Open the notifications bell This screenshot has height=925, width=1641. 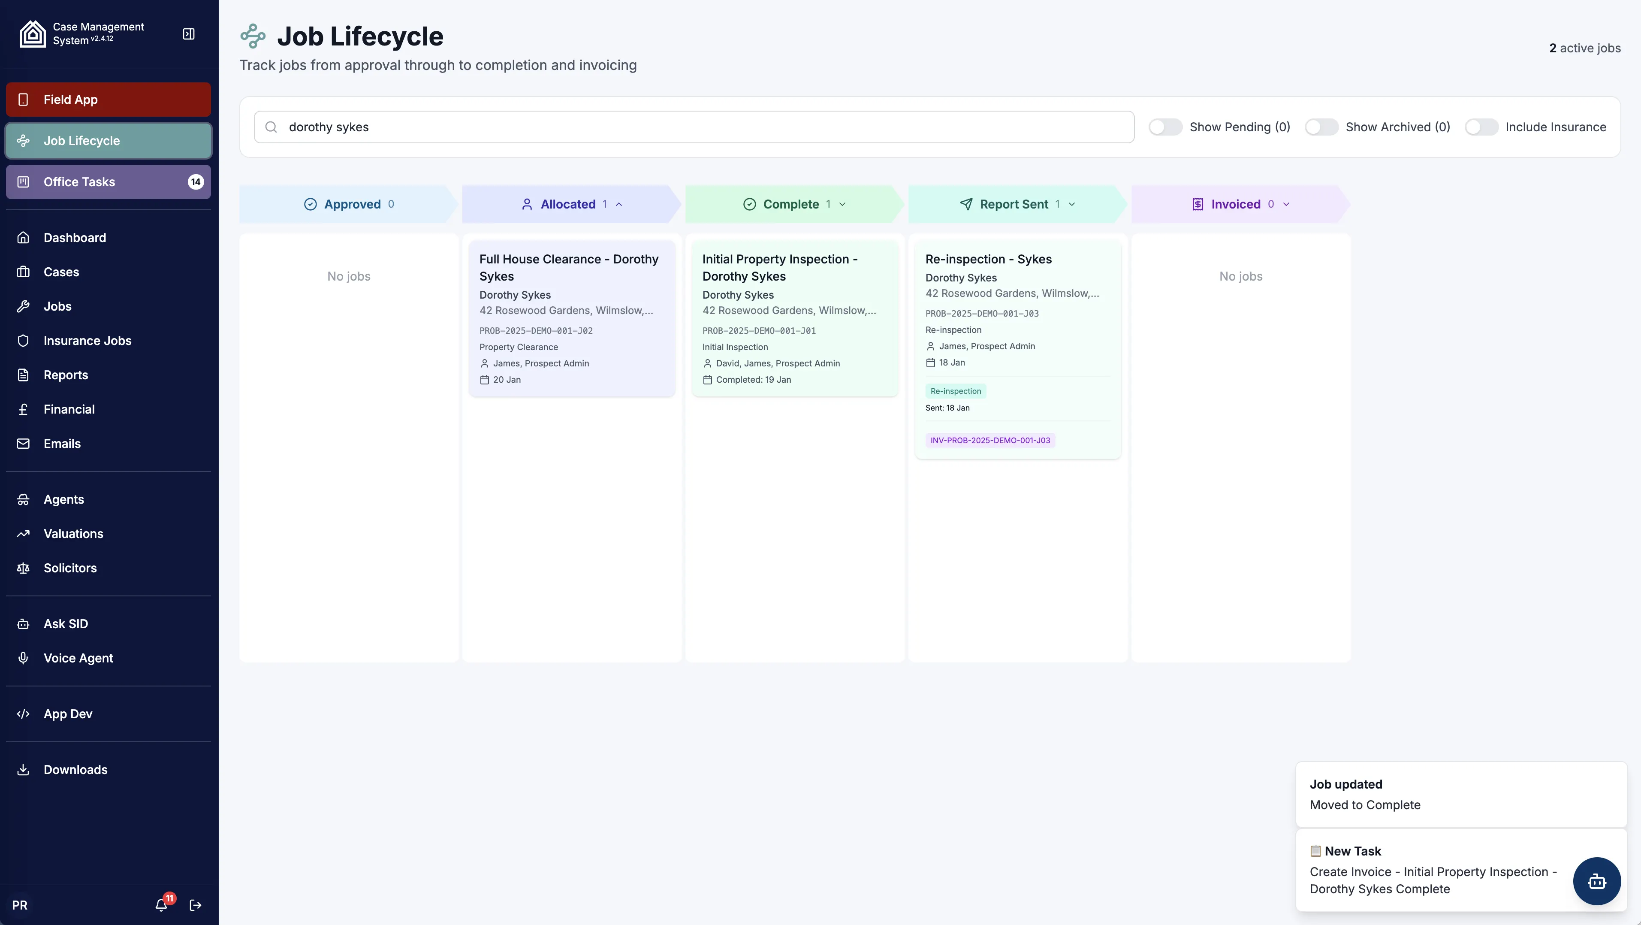[161, 904]
